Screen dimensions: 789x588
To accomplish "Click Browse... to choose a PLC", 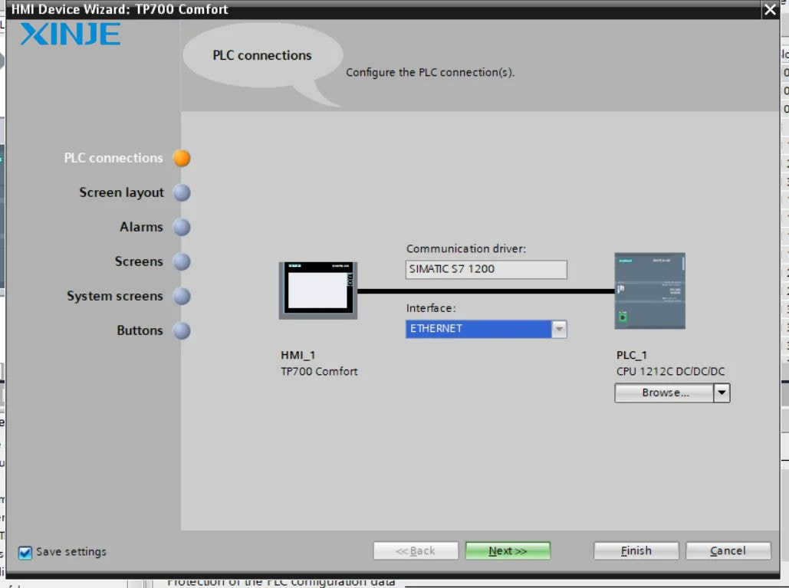I will (x=664, y=393).
